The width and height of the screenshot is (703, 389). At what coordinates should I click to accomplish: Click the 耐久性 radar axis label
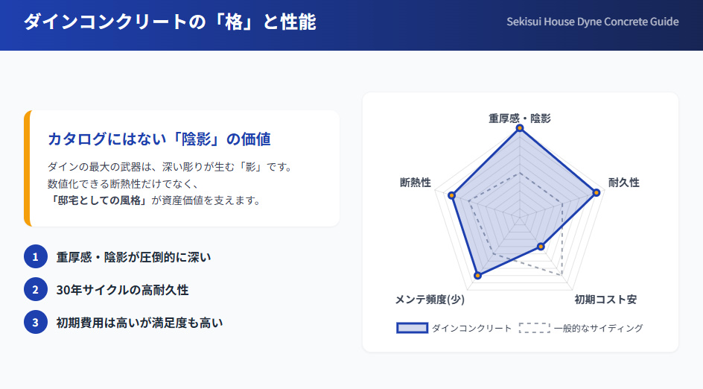(624, 183)
